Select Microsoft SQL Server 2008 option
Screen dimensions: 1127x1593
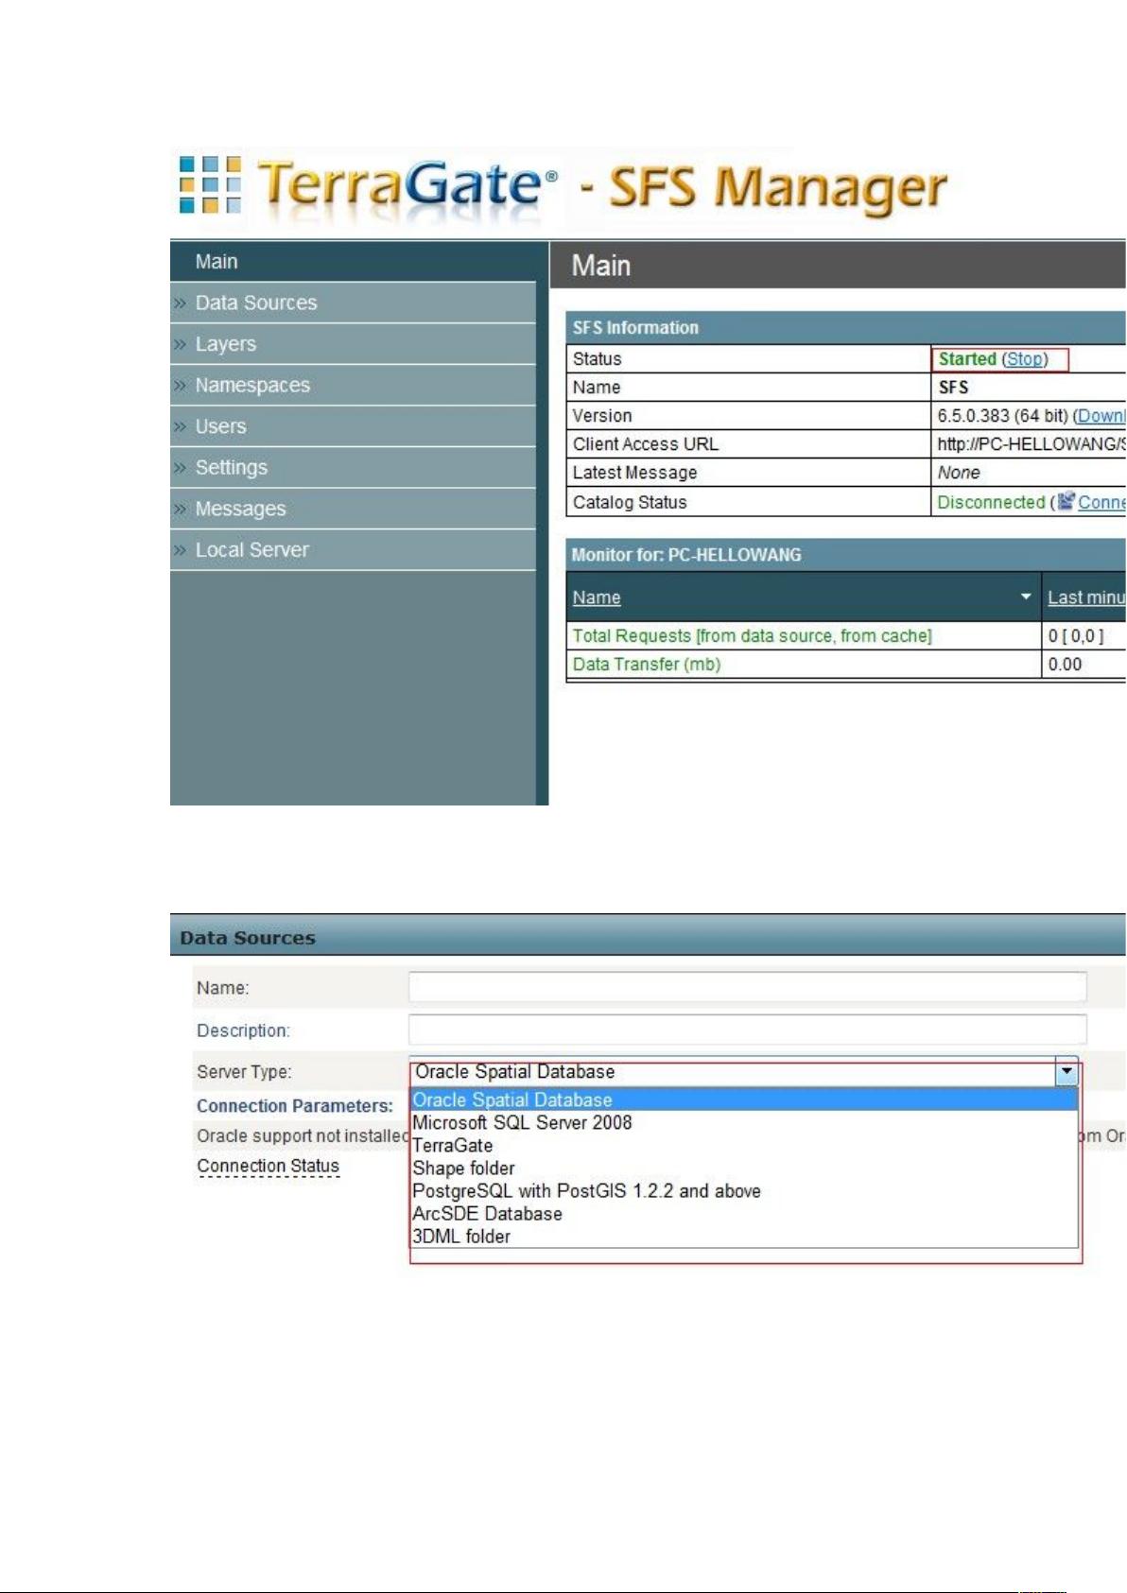pos(744,1123)
